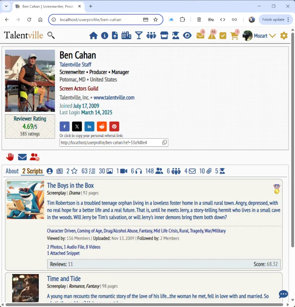Share profile via Facebook button

pyautogui.click(x=64, y=126)
